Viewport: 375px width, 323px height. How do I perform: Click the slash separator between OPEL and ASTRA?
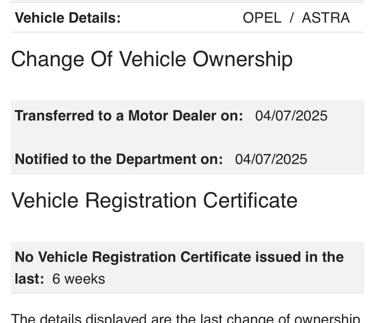(x=291, y=18)
